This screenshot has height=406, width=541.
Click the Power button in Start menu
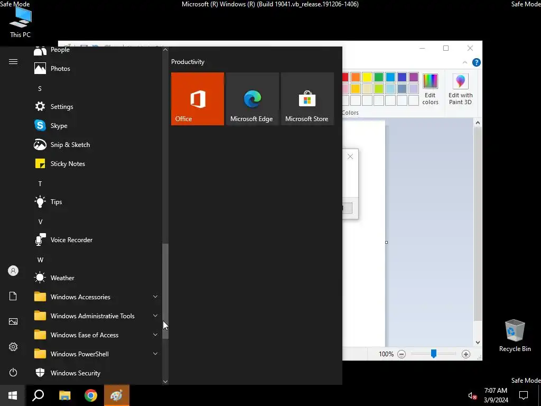(13, 372)
